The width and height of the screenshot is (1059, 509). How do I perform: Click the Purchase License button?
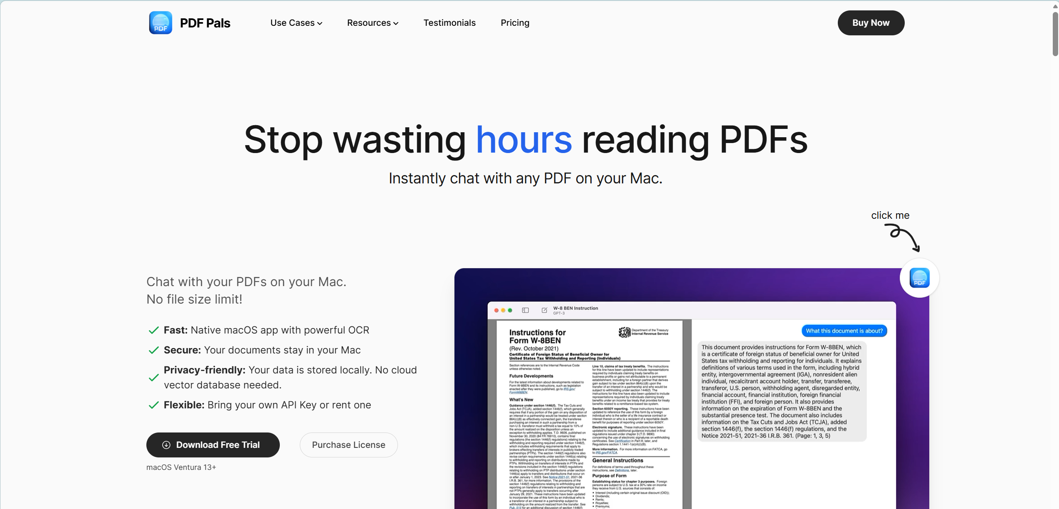pyautogui.click(x=348, y=445)
